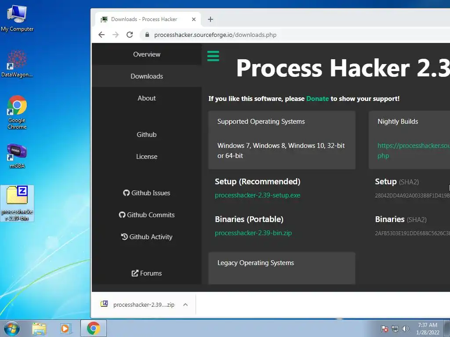
Task: Download processhacker-2.39-bin.zip portable binaries
Action: pyautogui.click(x=253, y=233)
